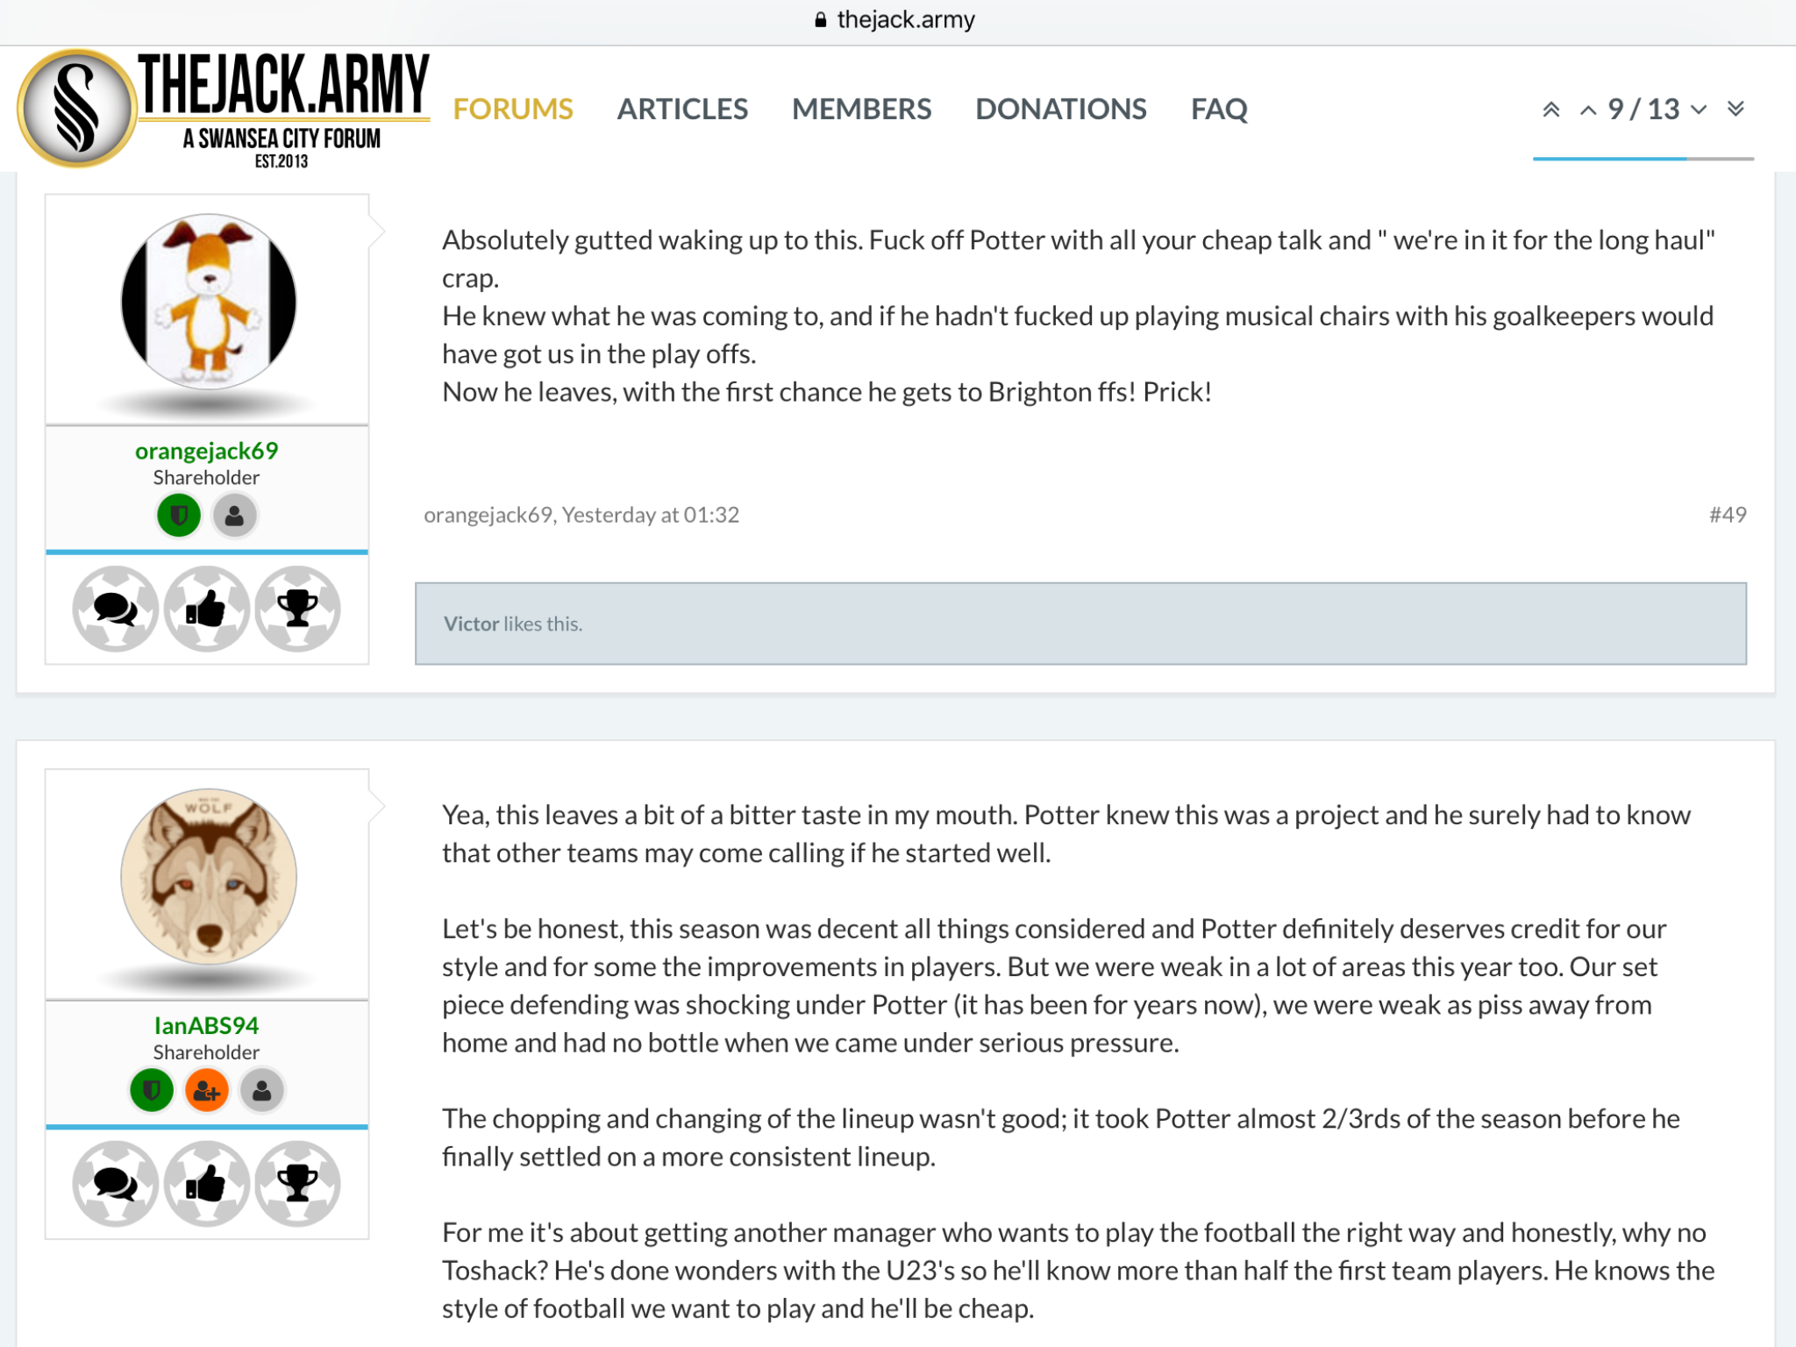Jump to first page double-up arrow

coord(1551,110)
